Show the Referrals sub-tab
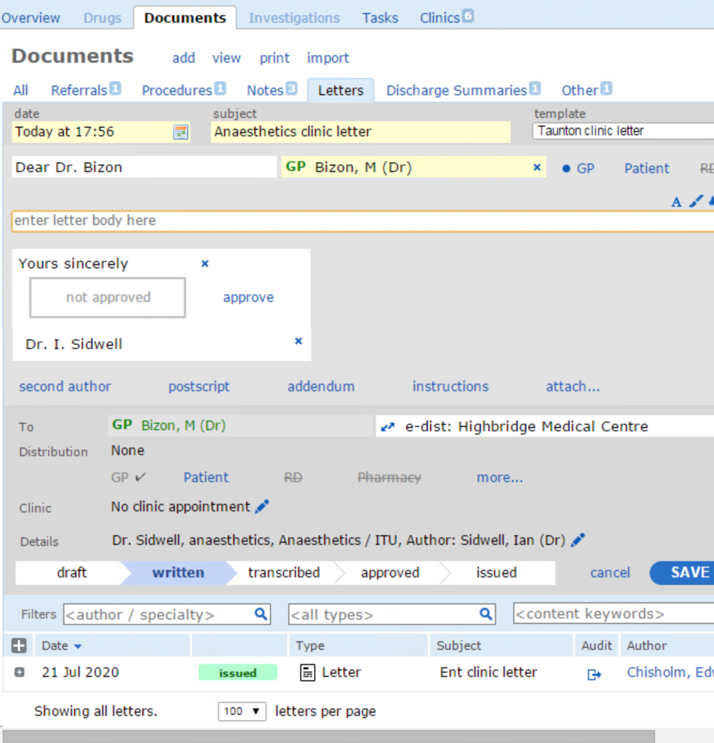The width and height of the screenshot is (714, 743). click(79, 90)
